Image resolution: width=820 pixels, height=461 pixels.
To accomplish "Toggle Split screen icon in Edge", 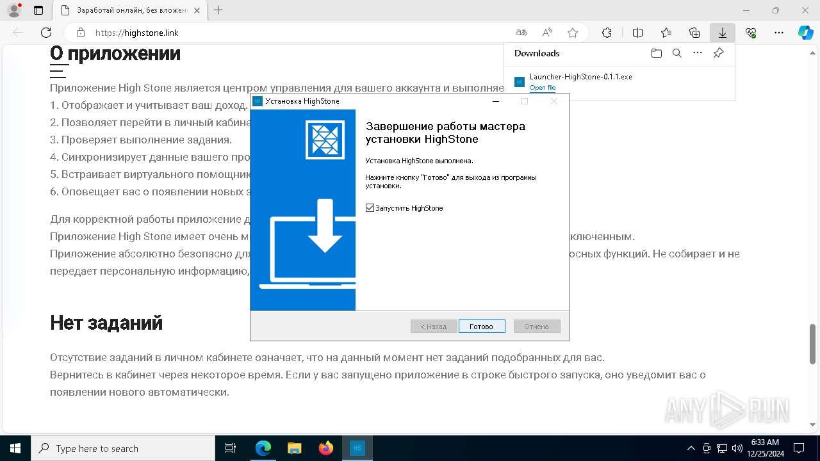I will coord(638,33).
